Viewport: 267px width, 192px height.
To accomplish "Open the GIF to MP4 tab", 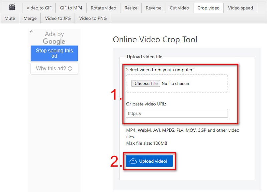I will click(x=71, y=8).
